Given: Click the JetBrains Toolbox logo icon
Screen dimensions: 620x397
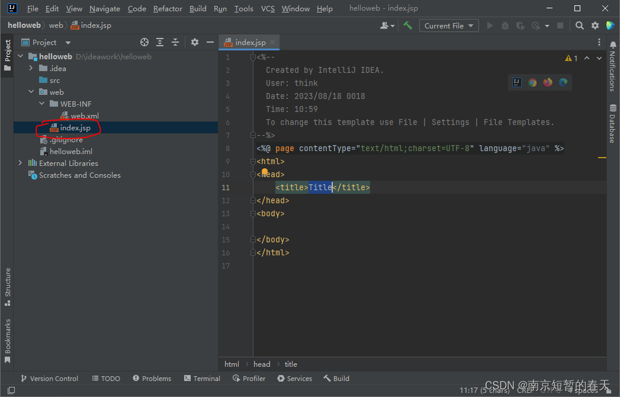Looking at the screenshot, I should [x=610, y=25].
